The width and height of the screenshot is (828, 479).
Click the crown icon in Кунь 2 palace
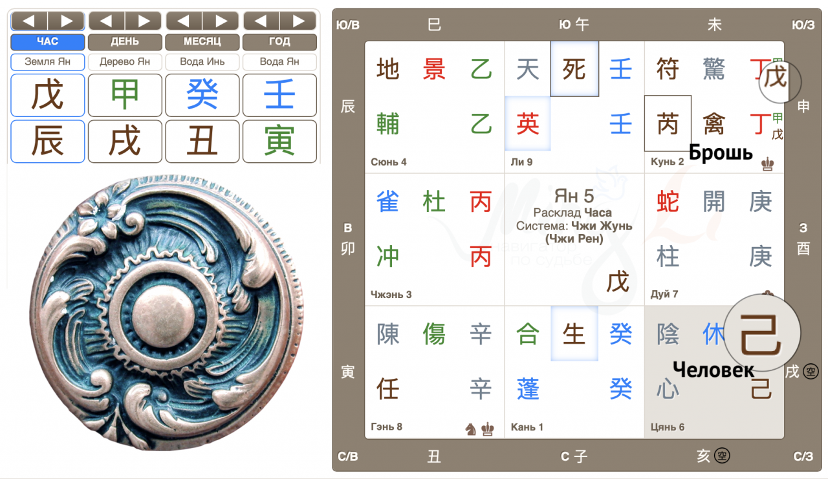tap(768, 164)
